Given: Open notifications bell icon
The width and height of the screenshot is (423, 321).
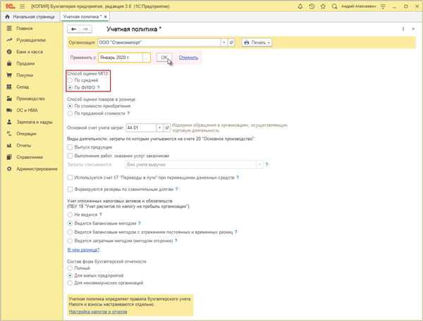Looking at the screenshot, I should (300, 6).
